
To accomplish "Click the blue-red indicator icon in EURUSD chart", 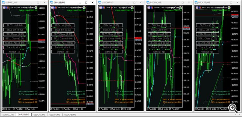I will coord(7,7).
